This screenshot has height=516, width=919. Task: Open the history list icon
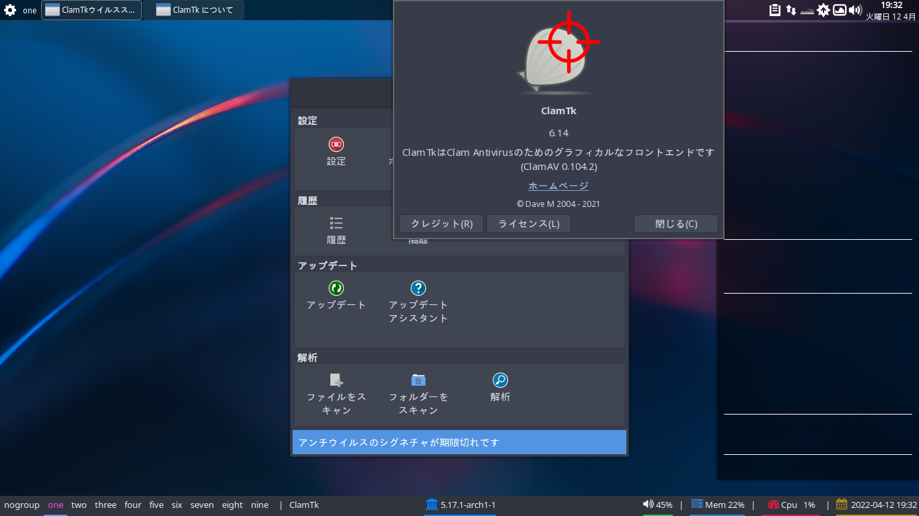click(x=336, y=223)
